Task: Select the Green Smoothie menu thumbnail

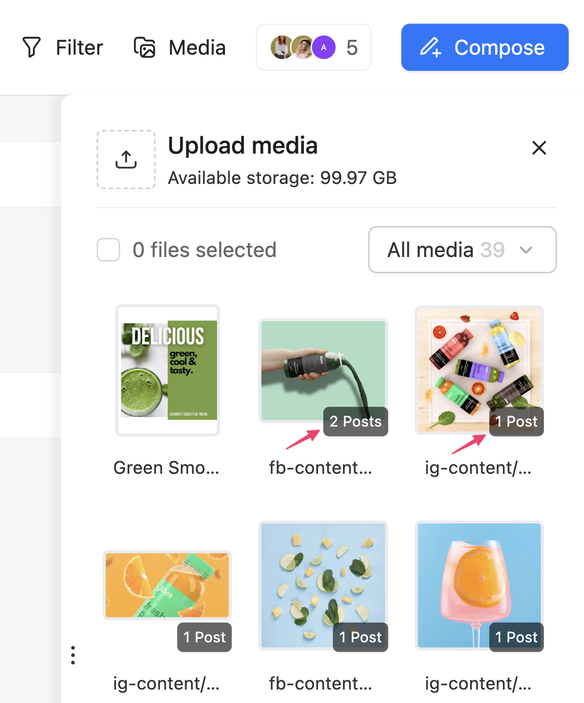Action: [x=168, y=370]
